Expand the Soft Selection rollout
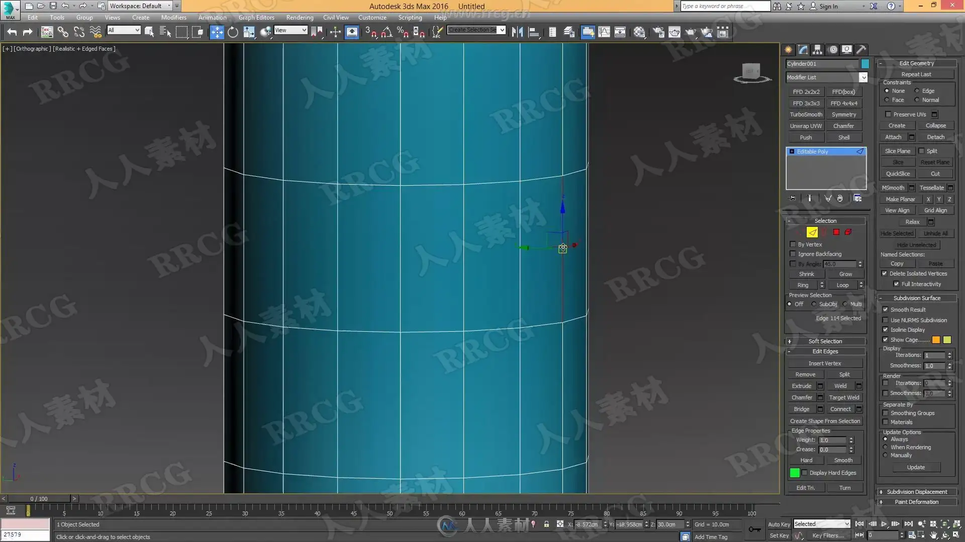 825,341
